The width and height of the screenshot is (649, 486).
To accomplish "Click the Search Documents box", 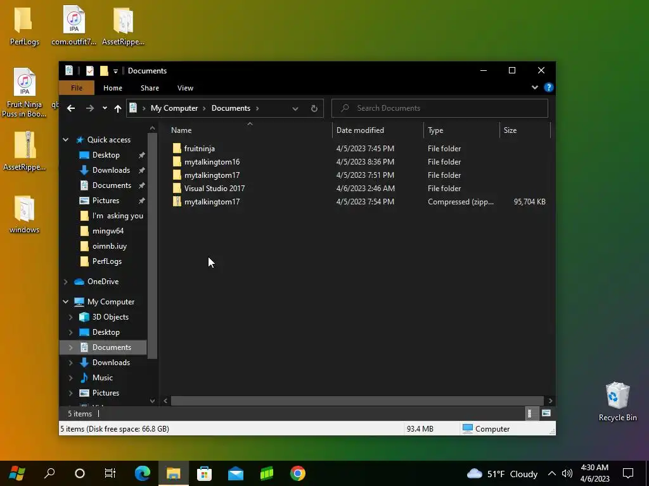I will pos(440,108).
